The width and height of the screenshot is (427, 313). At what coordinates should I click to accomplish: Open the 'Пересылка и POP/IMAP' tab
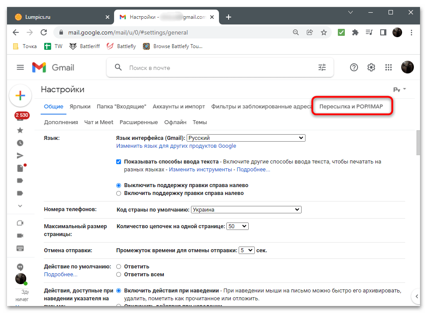click(352, 106)
